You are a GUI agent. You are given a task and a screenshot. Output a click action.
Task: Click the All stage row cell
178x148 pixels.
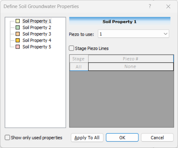click(79, 67)
